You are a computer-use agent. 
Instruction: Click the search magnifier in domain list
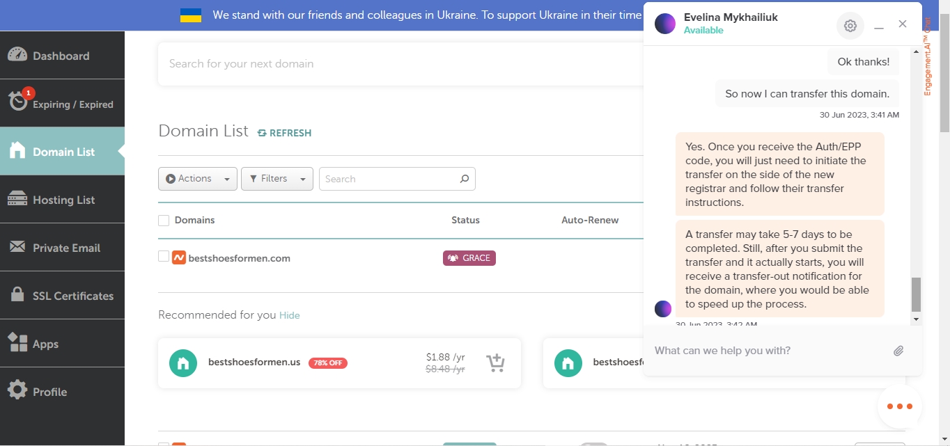[x=465, y=179]
